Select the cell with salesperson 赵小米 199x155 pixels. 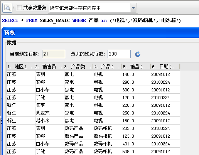[x=49, y=121]
